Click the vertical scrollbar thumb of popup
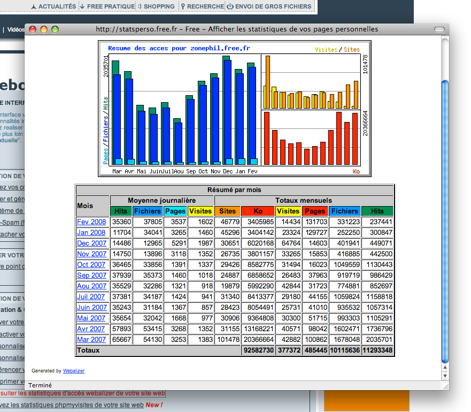471x412 pixels. tap(445, 222)
